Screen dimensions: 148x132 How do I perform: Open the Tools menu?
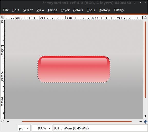coord(91,10)
